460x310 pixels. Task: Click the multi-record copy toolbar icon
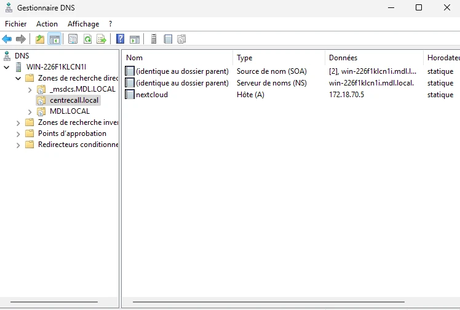click(x=181, y=39)
